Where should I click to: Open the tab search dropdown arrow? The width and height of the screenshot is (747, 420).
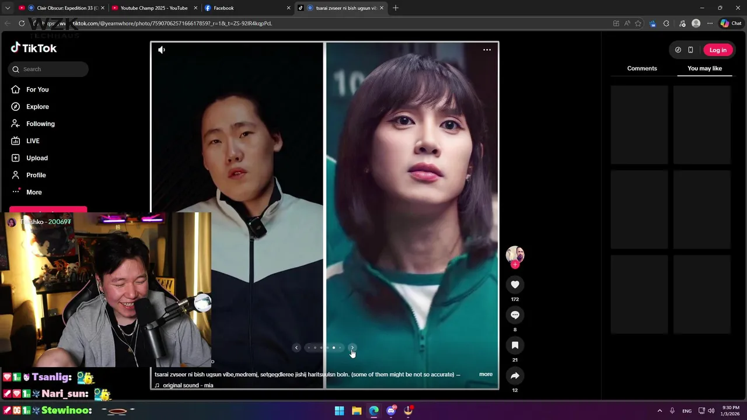tap(8, 8)
